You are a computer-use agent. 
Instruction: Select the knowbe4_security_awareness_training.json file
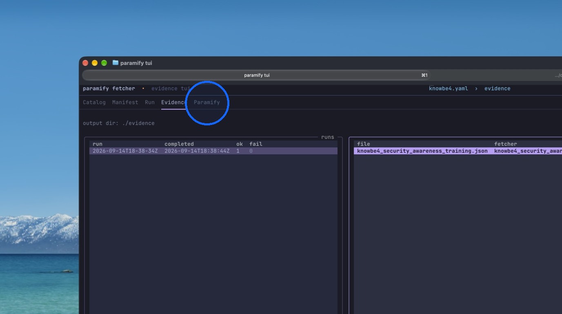422,151
